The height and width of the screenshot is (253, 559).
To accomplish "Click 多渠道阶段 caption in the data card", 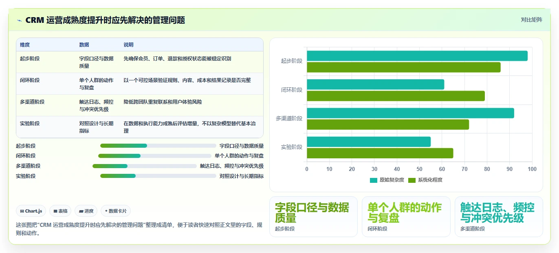I will (473, 229).
